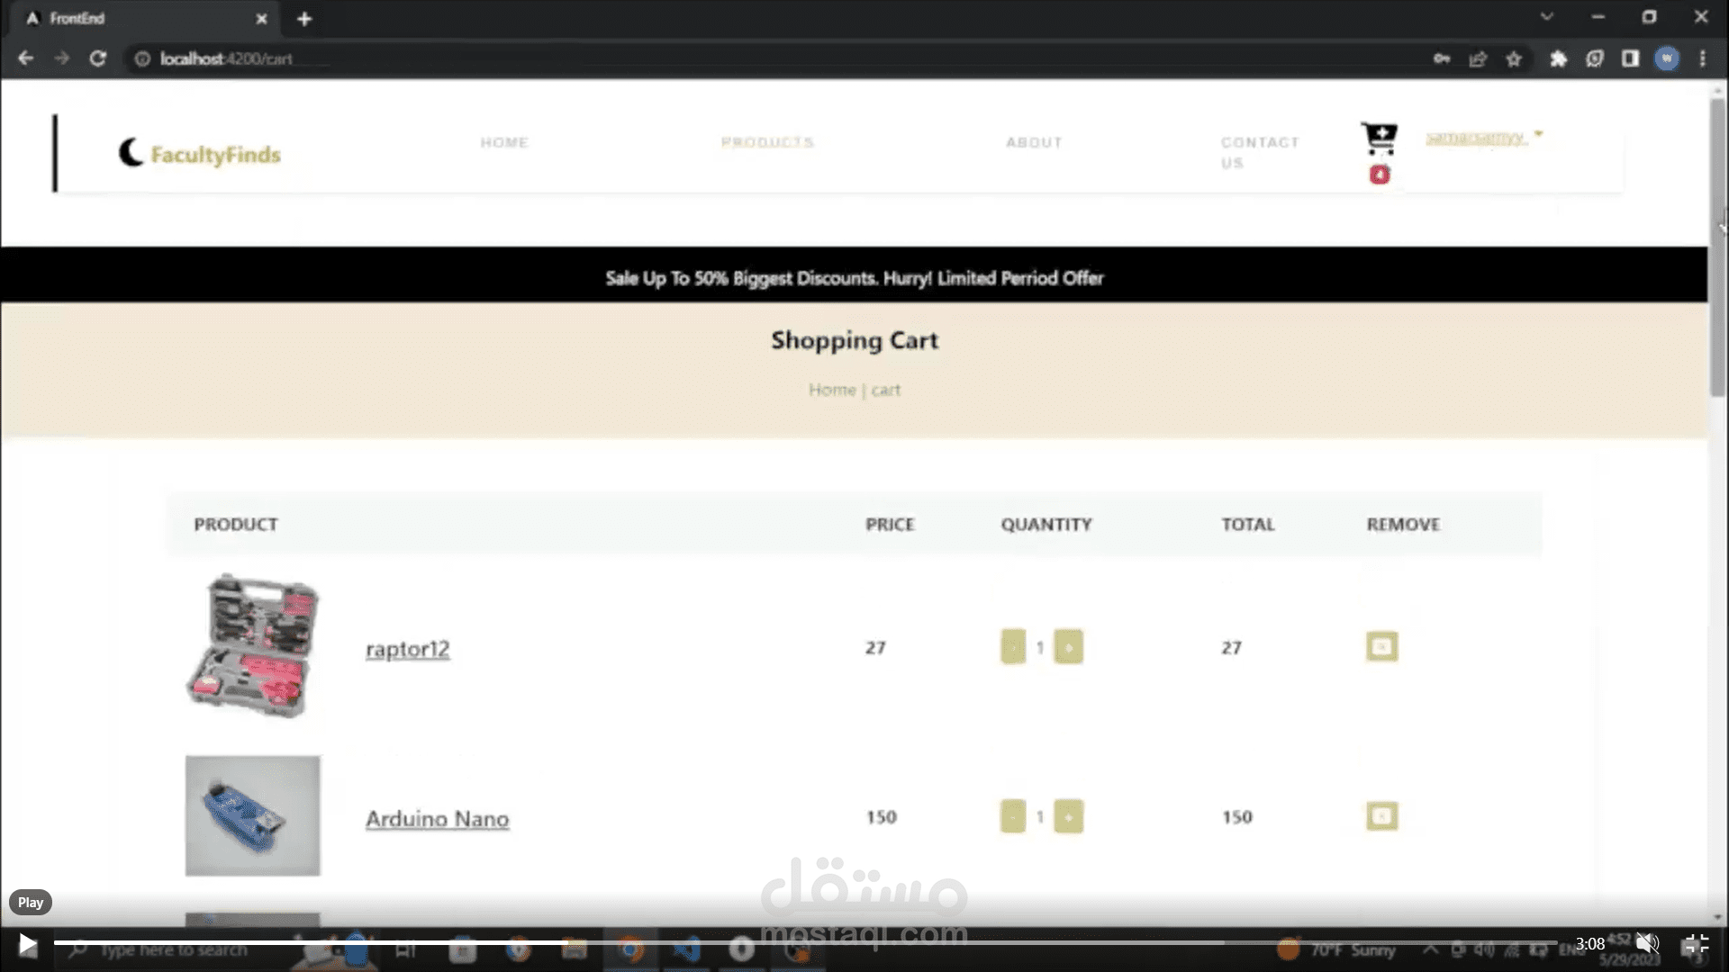Open the Arduino Nano product link
The height and width of the screenshot is (972, 1729).
[437, 819]
